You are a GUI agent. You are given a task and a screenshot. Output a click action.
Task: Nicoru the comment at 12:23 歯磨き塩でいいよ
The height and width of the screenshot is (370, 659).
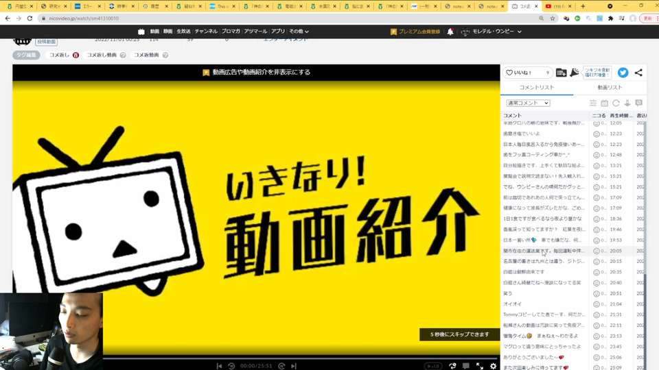597,134
